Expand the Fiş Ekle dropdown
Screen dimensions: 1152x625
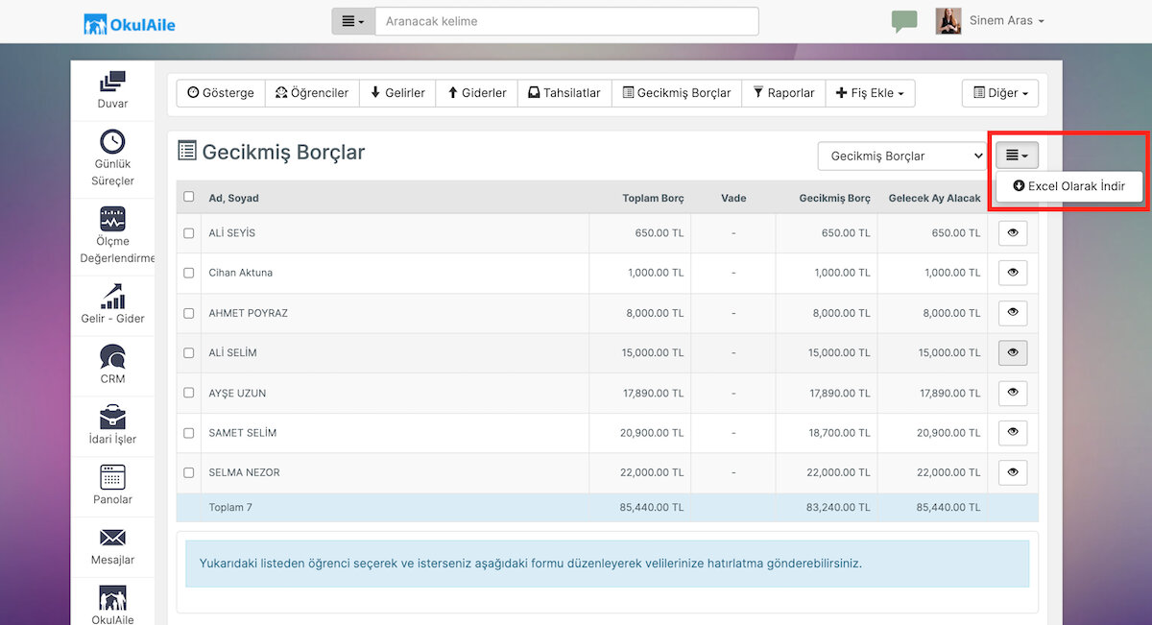point(870,93)
